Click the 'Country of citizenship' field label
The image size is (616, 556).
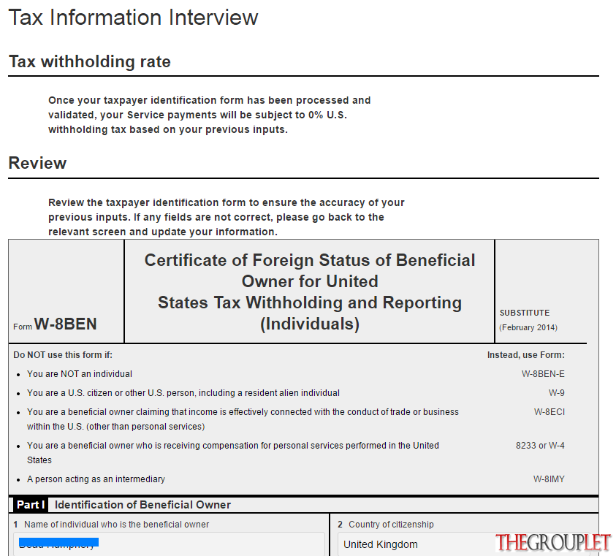click(x=391, y=524)
